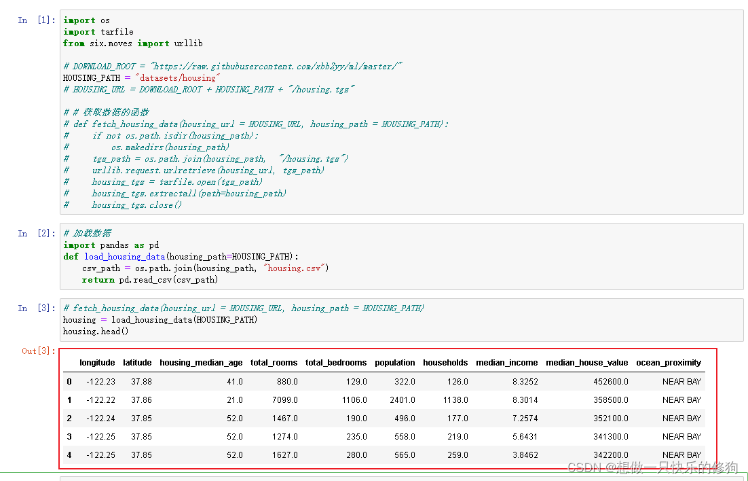Screen dimensions: 748x481
Task: Select the In [3] prompt label
Action: pyautogui.click(x=37, y=308)
